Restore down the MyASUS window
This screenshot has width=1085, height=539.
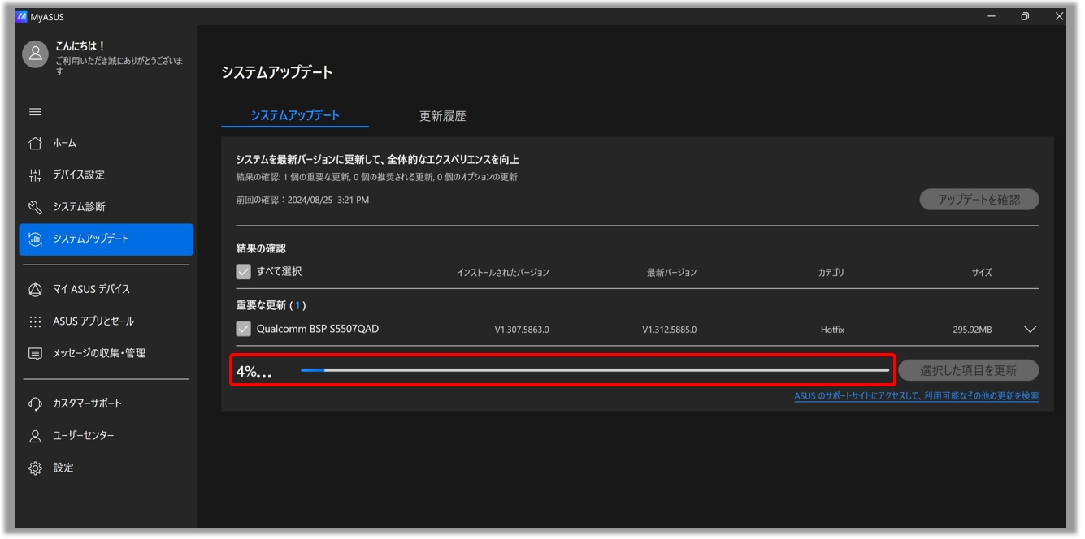(1025, 16)
